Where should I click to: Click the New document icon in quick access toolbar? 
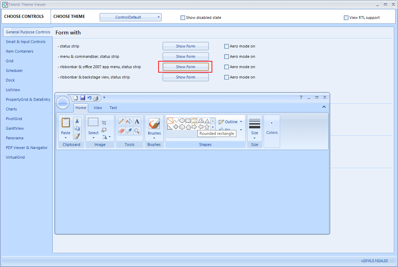(76, 98)
